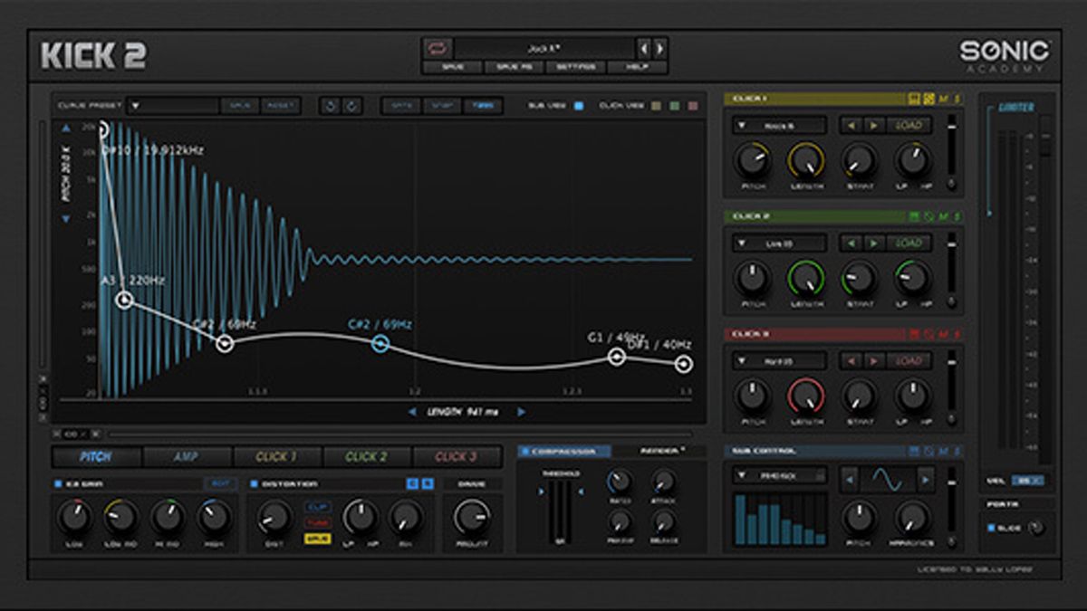The width and height of the screenshot is (1087, 611).
Task: Solo Click 2 with its S icon
Action: (957, 216)
